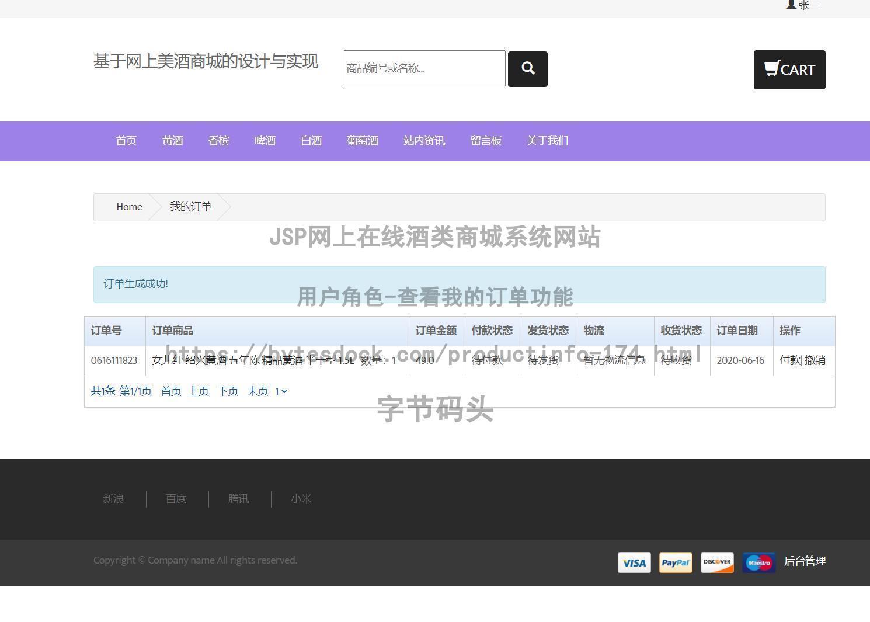Screen dimensions: 870x622
Task: Click the Maestro payment icon
Action: tap(758, 562)
